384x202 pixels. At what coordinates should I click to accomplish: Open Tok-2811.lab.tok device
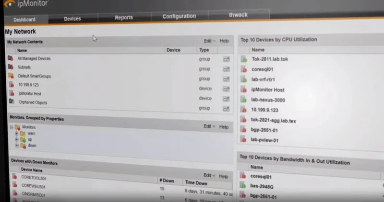click(x=270, y=59)
